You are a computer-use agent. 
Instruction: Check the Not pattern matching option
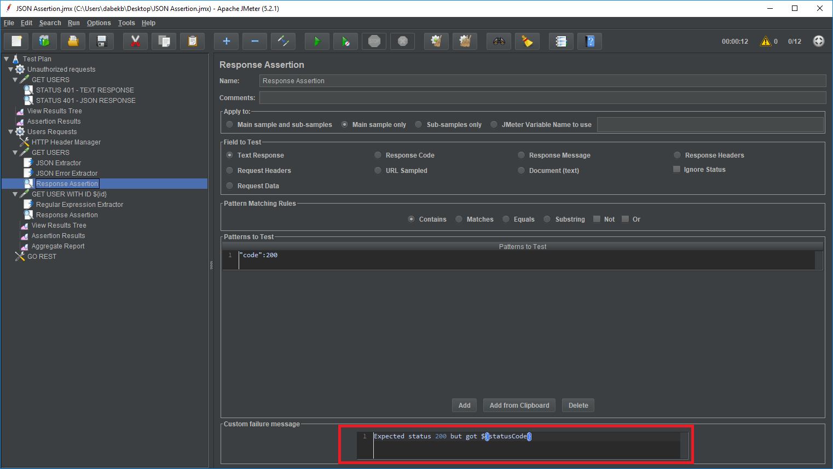point(597,219)
